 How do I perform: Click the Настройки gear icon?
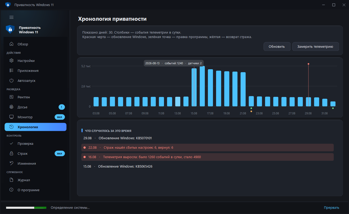11,61
